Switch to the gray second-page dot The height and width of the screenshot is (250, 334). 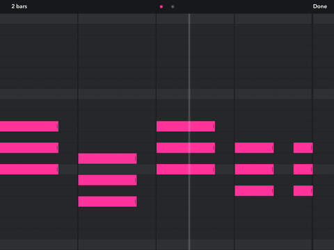click(173, 7)
